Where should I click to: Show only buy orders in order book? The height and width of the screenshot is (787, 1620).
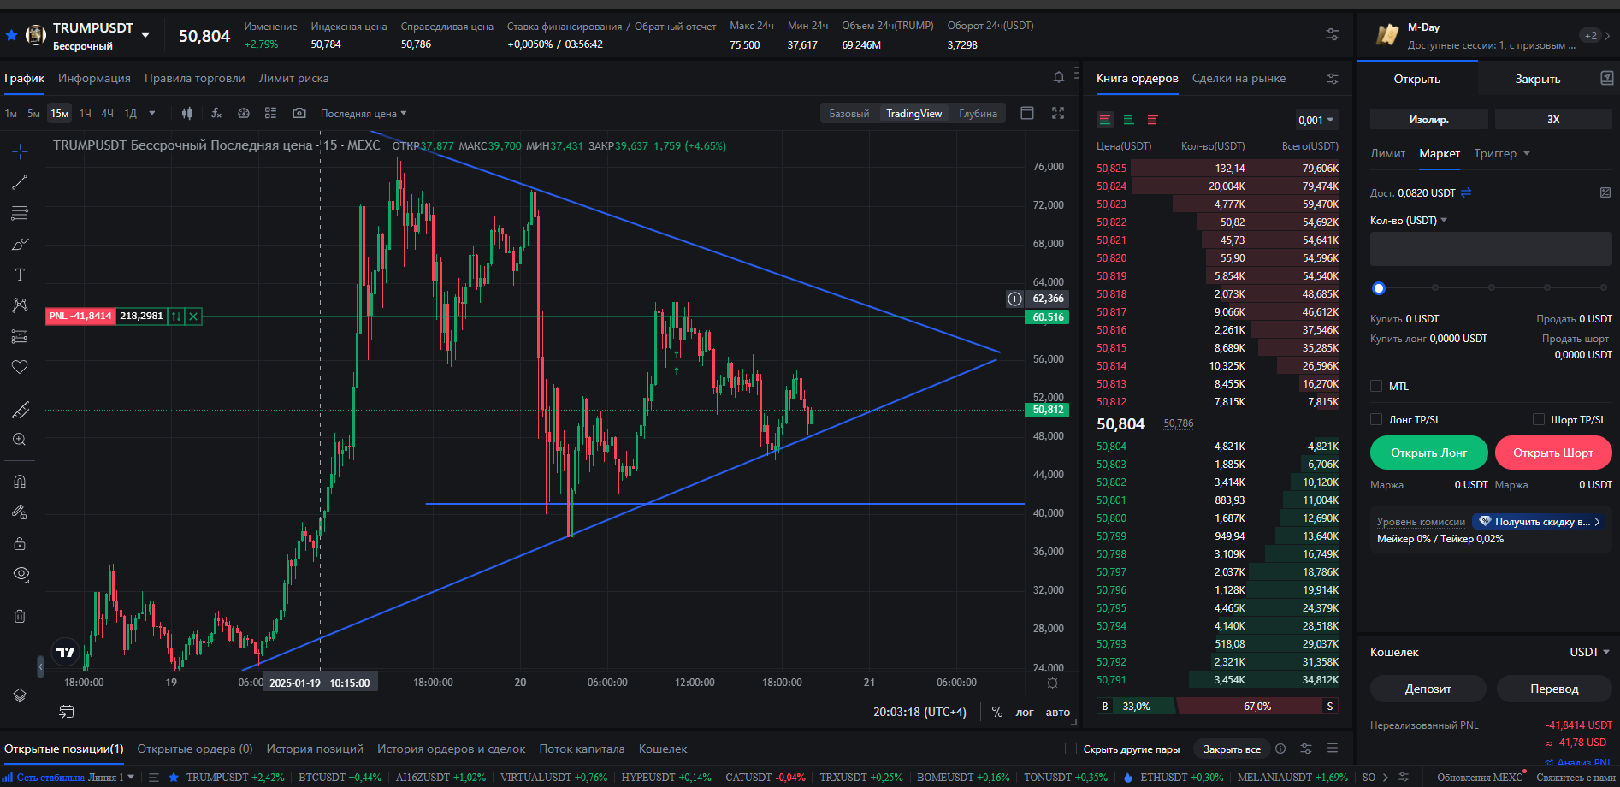pos(1128,120)
